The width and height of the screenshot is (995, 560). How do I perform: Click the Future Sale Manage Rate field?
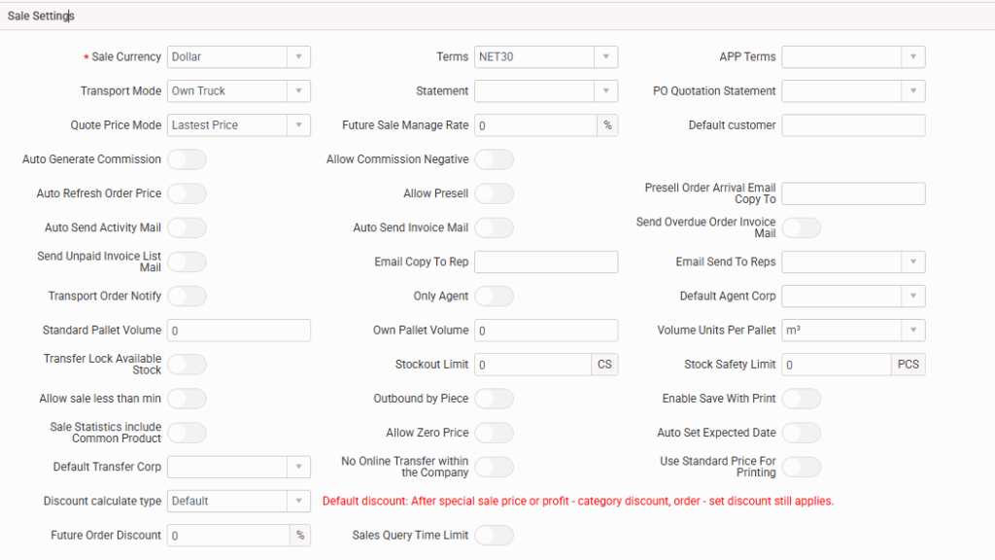pos(534,125)
